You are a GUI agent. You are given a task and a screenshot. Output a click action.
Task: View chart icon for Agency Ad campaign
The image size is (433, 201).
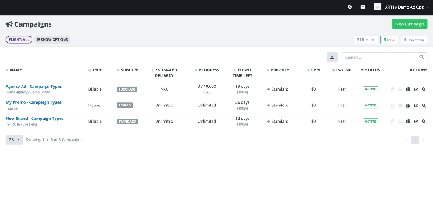[x=416, y=89]
